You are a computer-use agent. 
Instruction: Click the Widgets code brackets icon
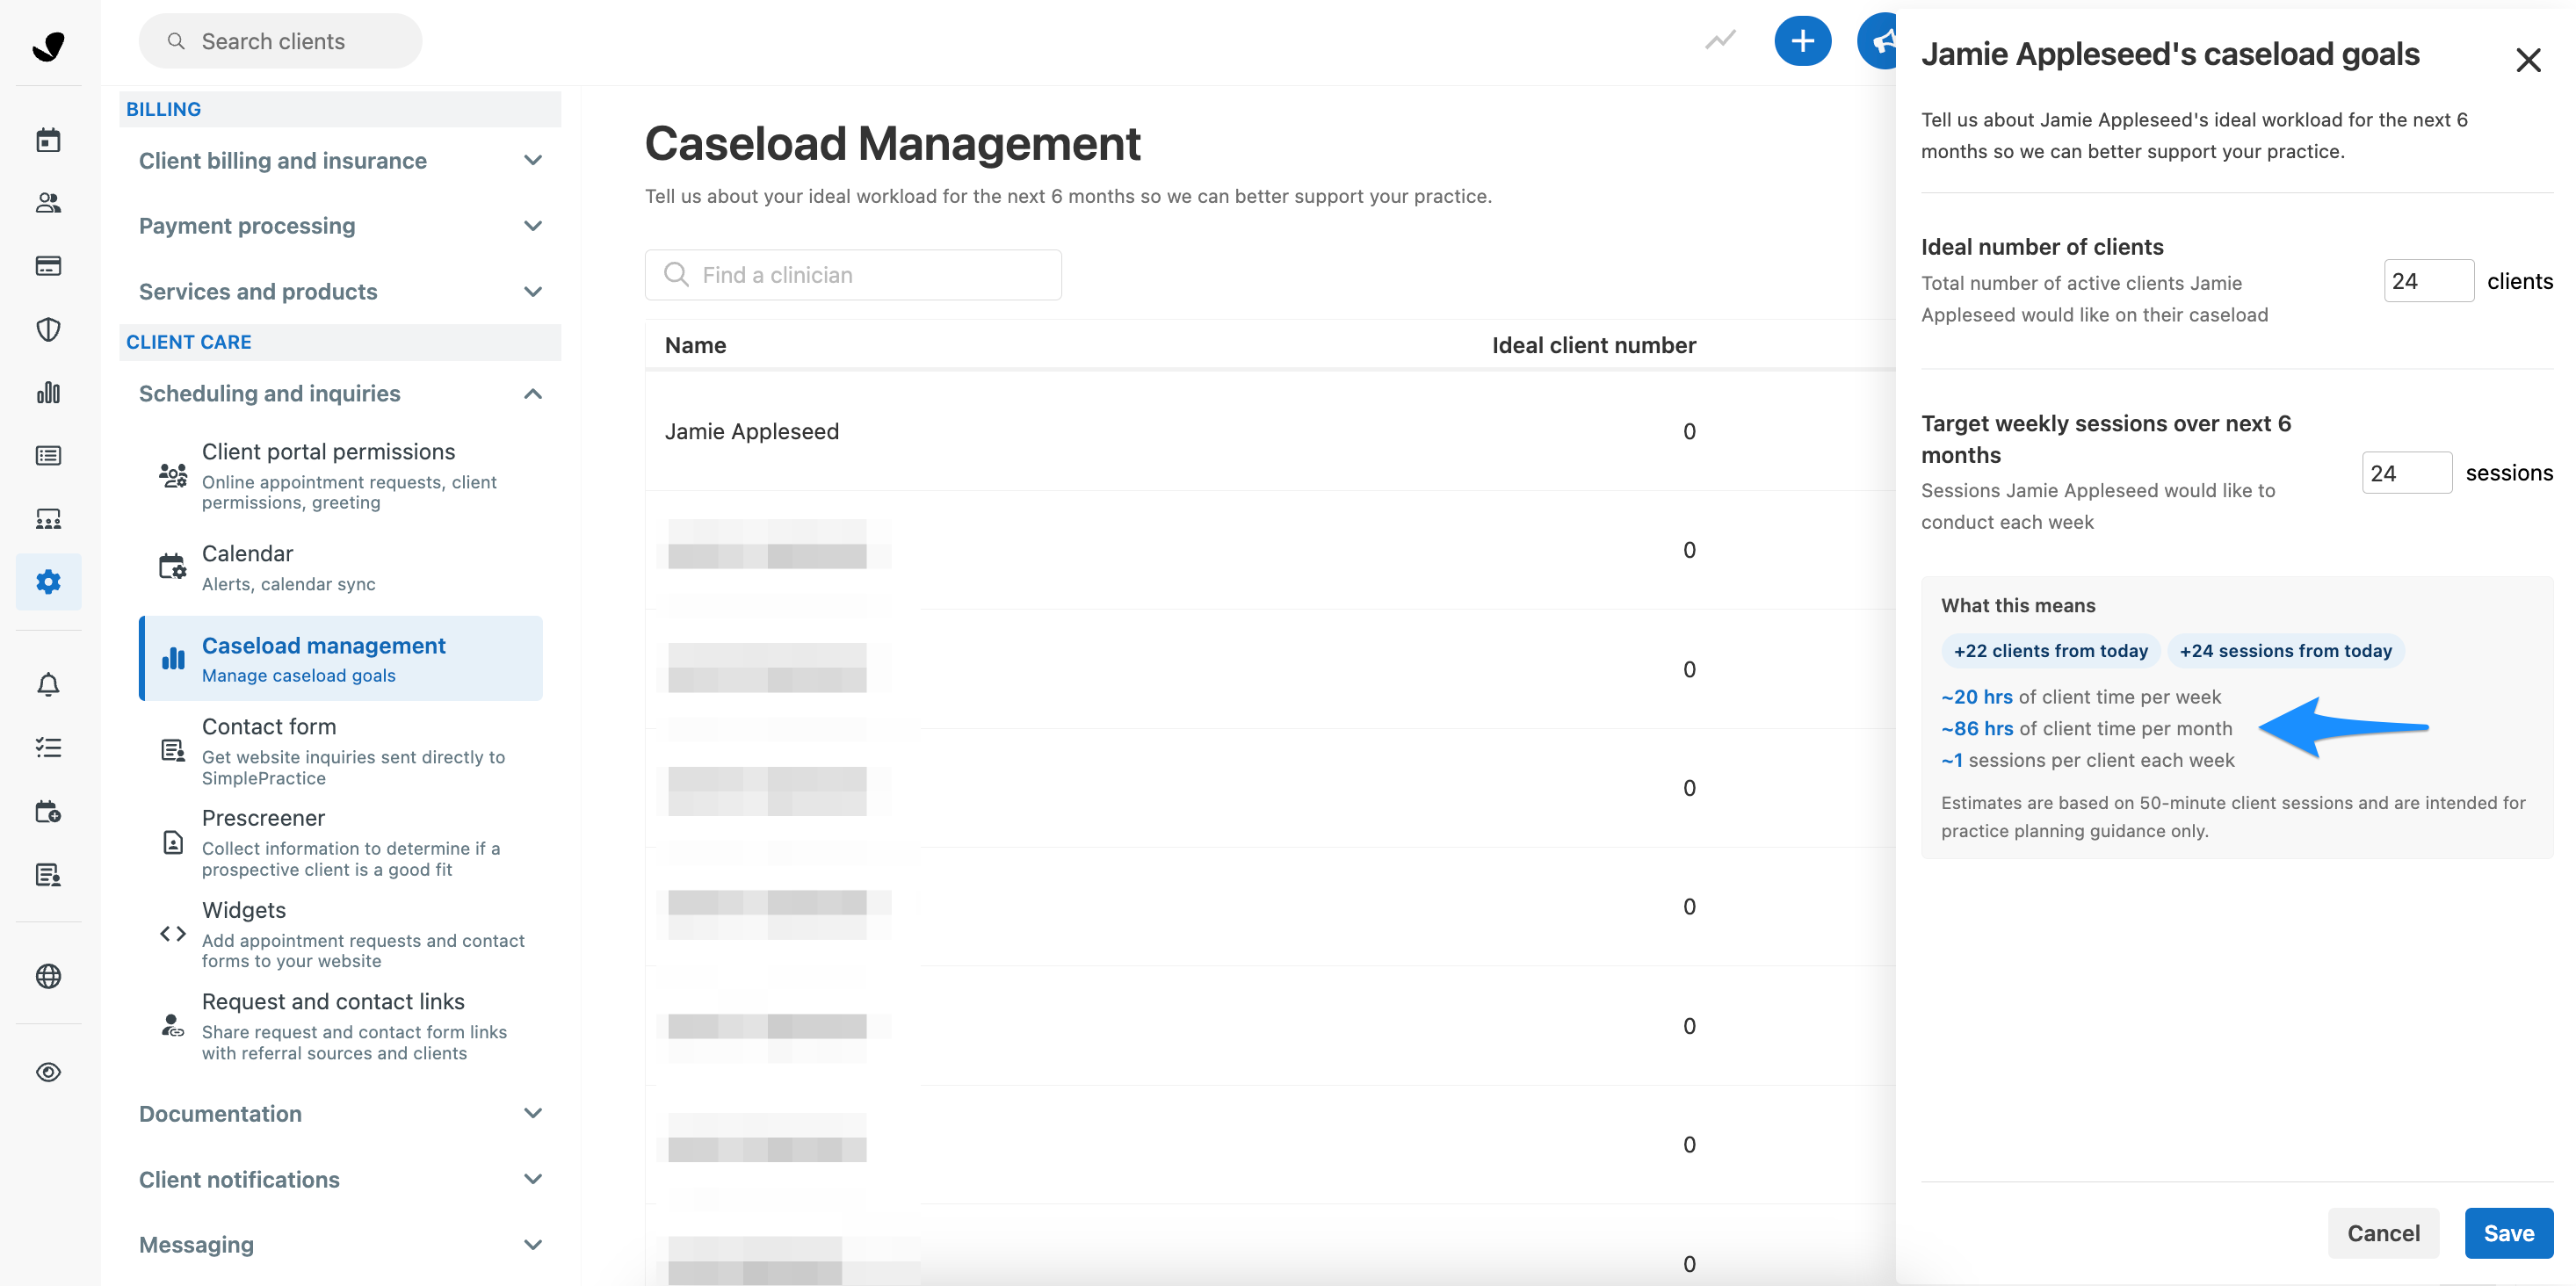[x=173, y=934]
